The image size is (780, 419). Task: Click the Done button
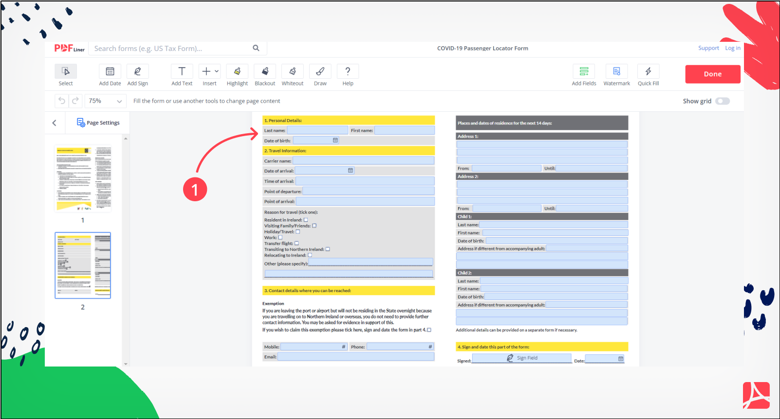click(x=713, y=74)
